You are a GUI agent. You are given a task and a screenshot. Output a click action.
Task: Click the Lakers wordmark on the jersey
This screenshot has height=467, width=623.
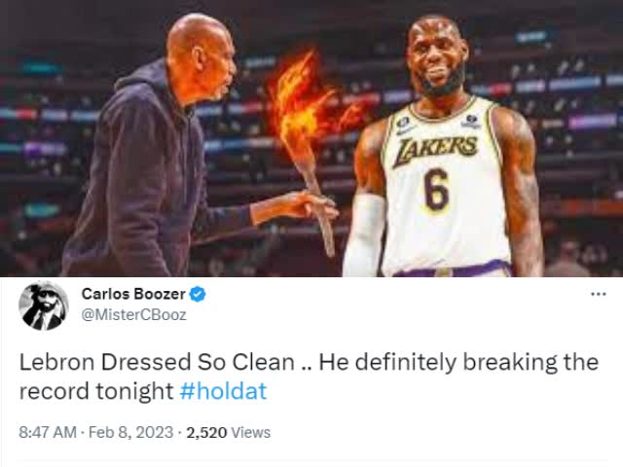[x=435, y=149]
